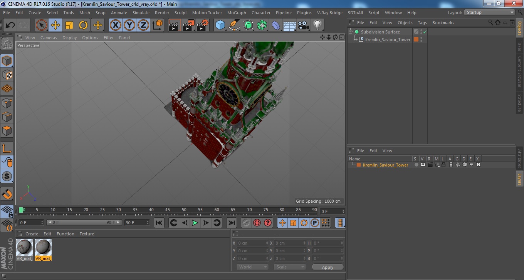Activate the Scale tool
This screenshot has height=280, width=524.
(x=69, y=25)
